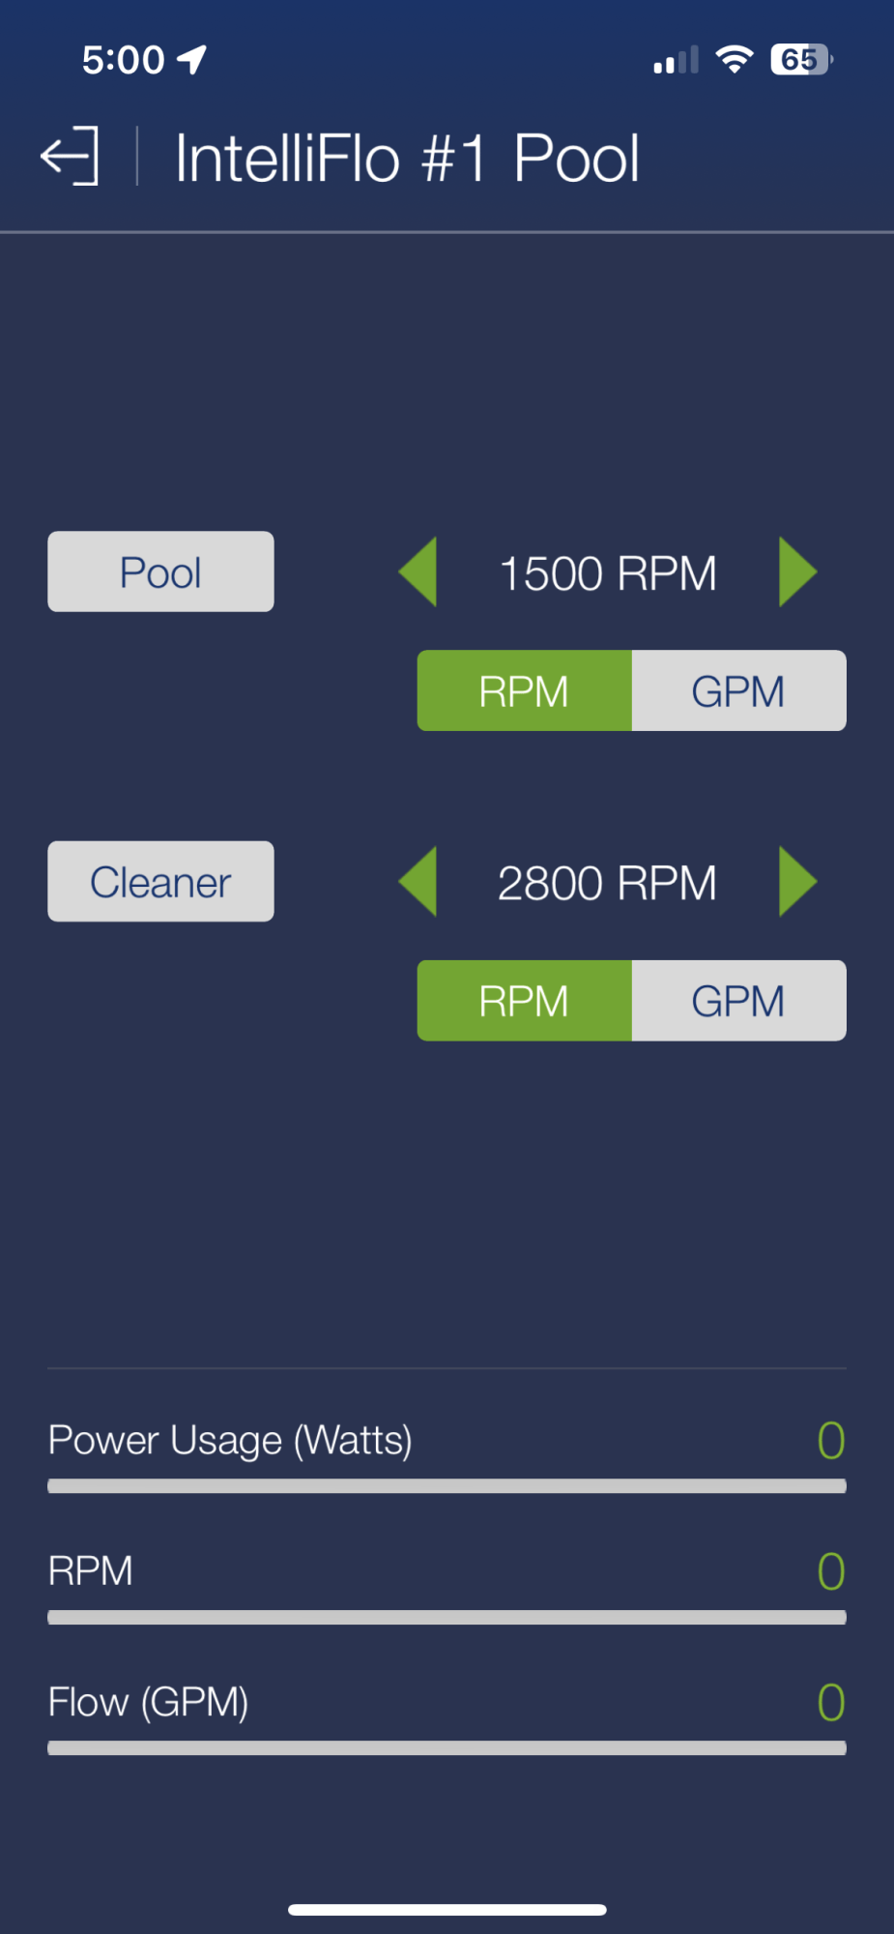Tap the 1500 RPM speed value
The height and width of the screenshot is (1934, 894).
point(608,573)
